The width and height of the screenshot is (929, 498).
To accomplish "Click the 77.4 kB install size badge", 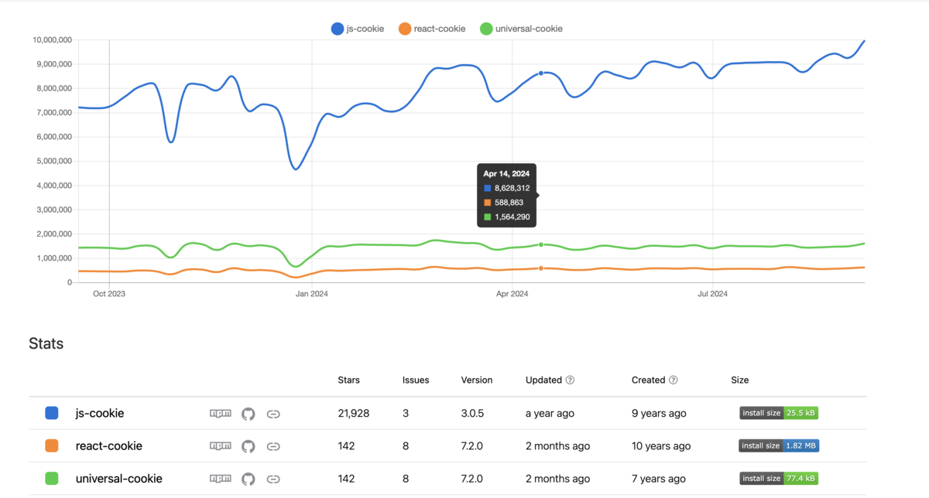I will (x=779, y=478).
